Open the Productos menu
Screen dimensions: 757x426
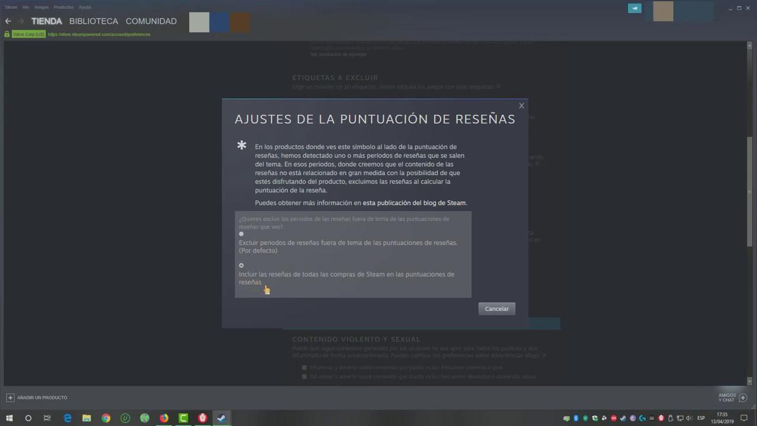pos(63,7)
